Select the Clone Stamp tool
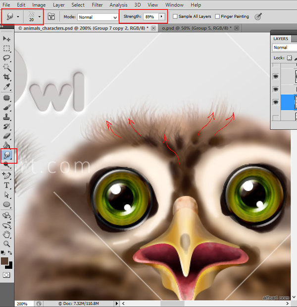 (6, 117)
